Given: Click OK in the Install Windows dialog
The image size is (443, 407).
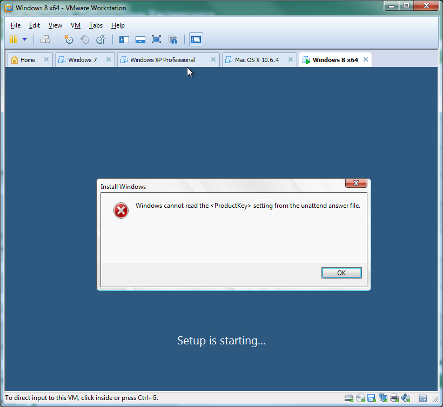Looking at the screenshot, I should tap(341, 273).
